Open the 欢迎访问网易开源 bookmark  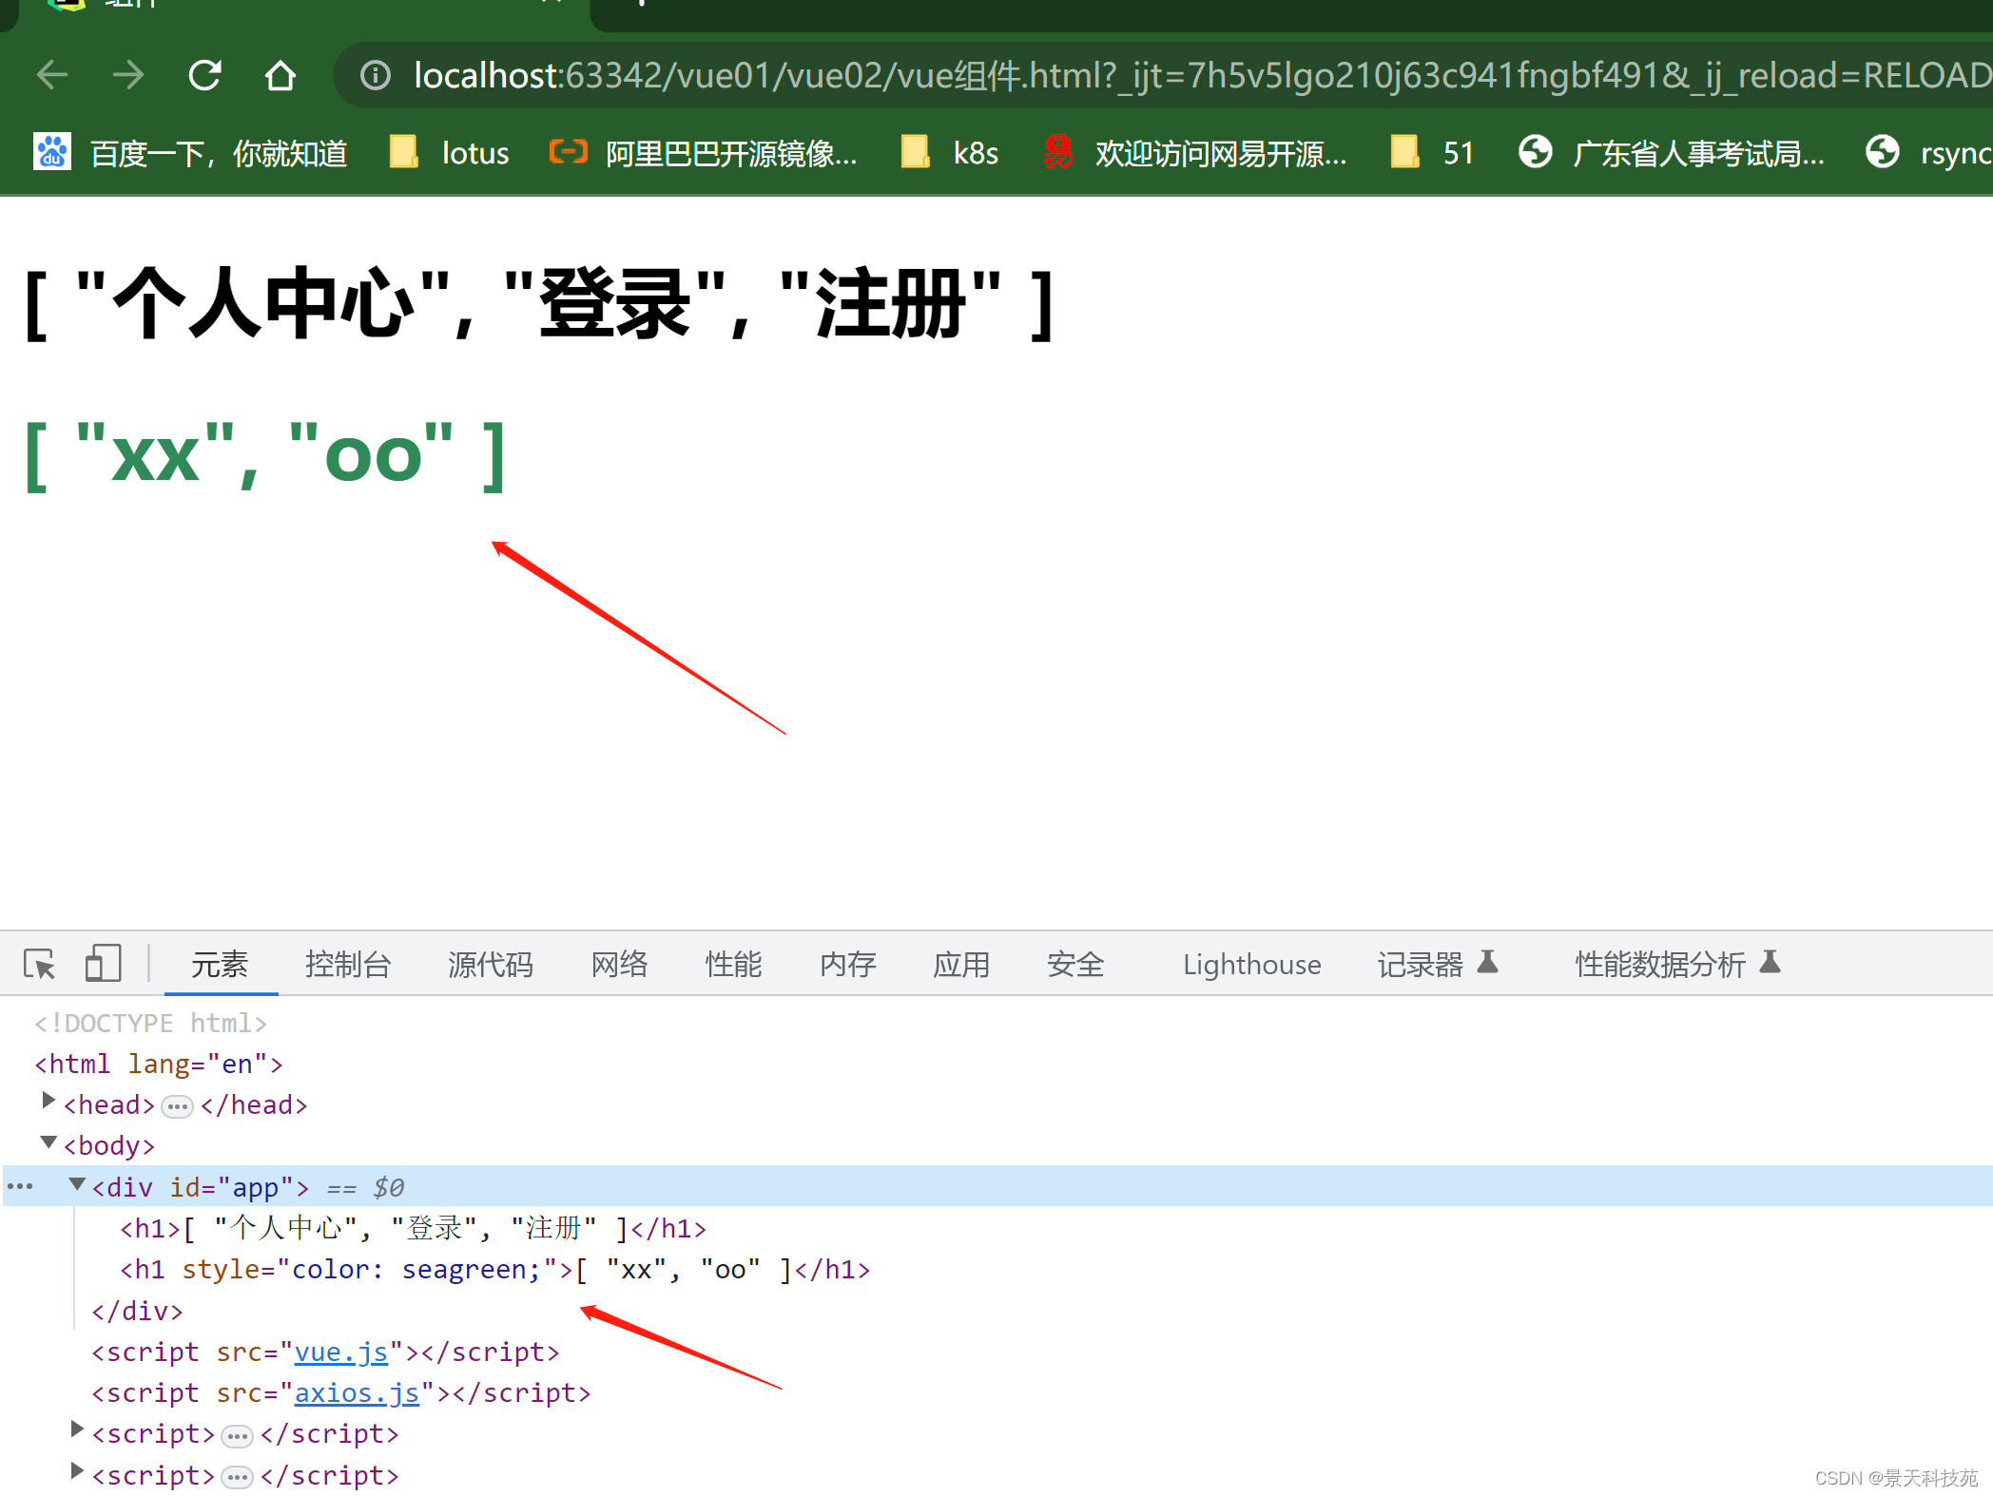click(x=1195, y=152)
